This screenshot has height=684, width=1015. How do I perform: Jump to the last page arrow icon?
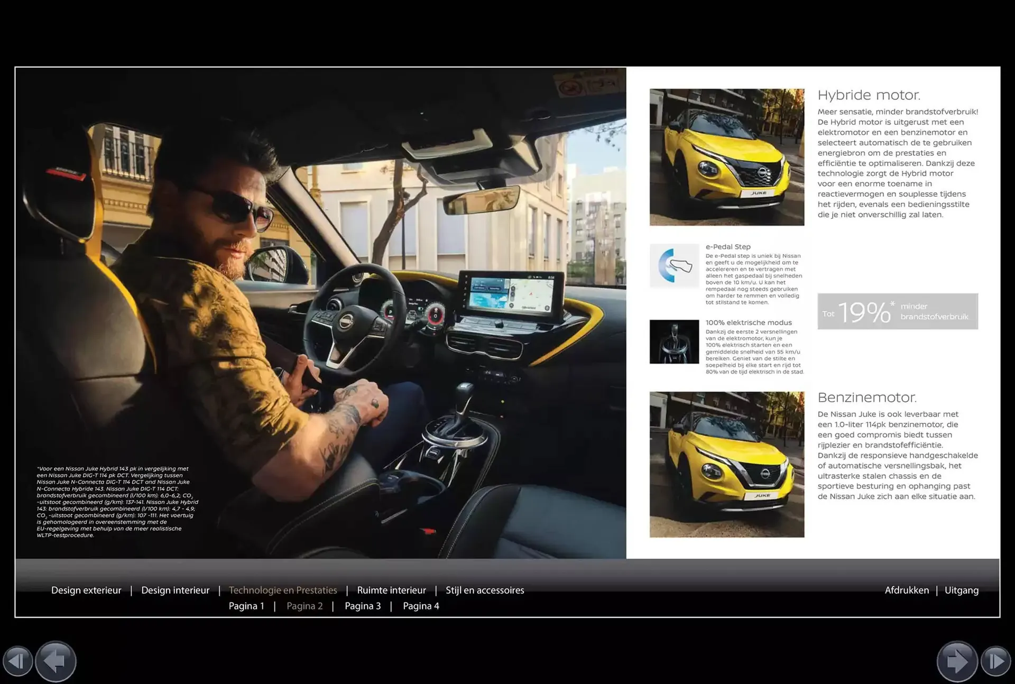coord(996,661)
